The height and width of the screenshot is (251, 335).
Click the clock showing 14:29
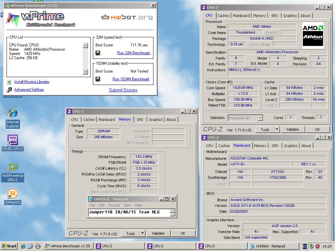327,246
